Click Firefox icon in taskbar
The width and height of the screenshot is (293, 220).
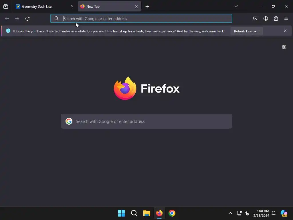[159, 213]
